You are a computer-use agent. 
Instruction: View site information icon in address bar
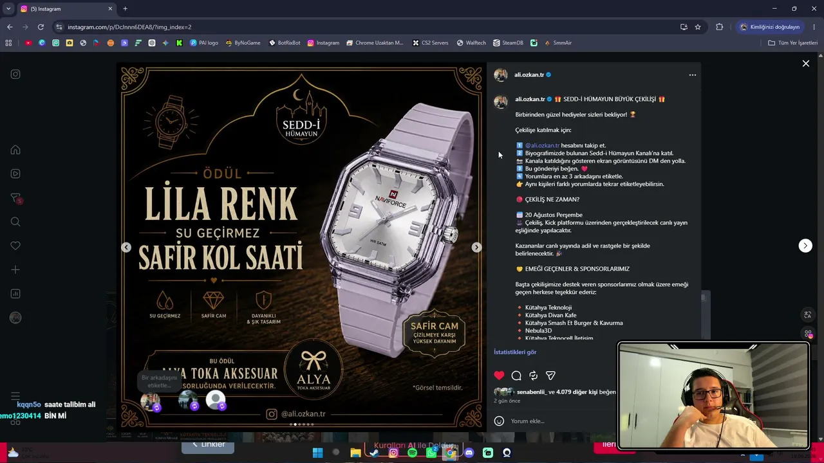[59, 27]
